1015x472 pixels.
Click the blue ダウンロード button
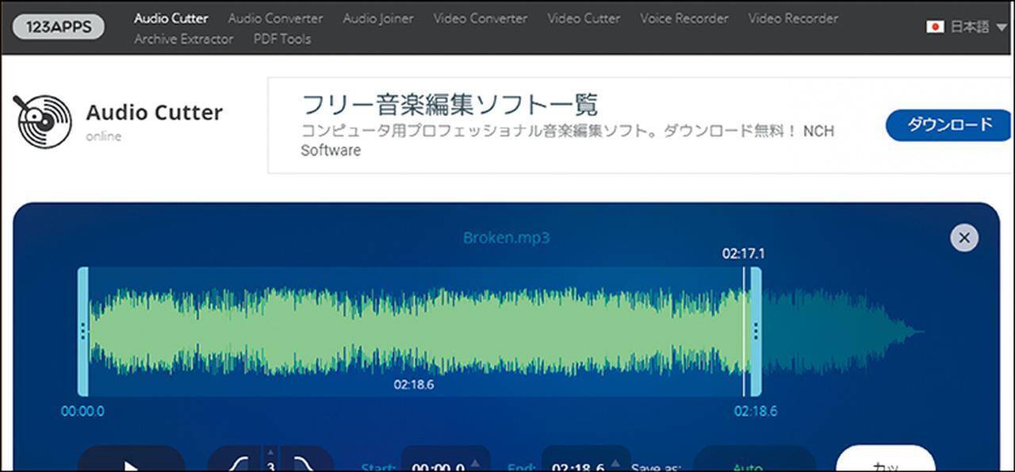pos(948,125)
